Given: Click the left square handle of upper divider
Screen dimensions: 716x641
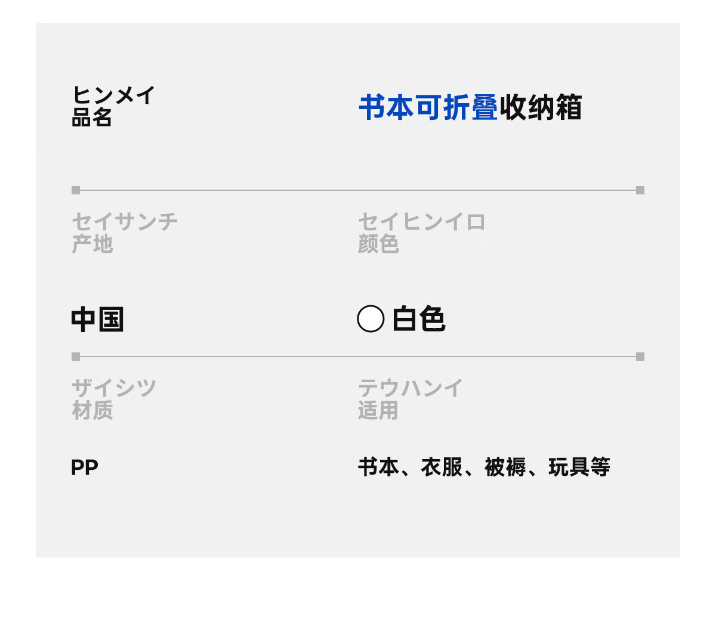Looking at the screenshot, I should [76, 190].
